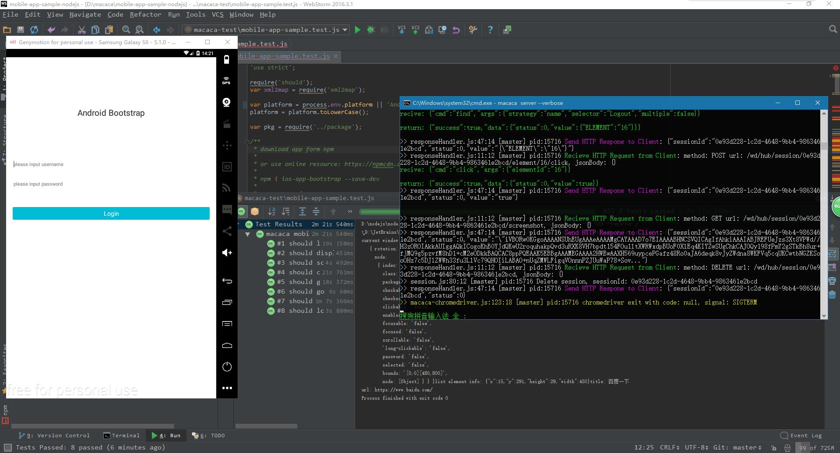Update project with VCS down-arrow icon
Image resolution: width=840 pixels, height=453 pixels.
coord(402,30)
